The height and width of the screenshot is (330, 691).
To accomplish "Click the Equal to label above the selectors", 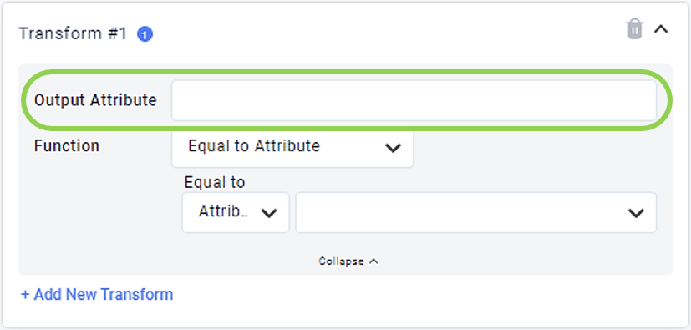I will point(215,182).
